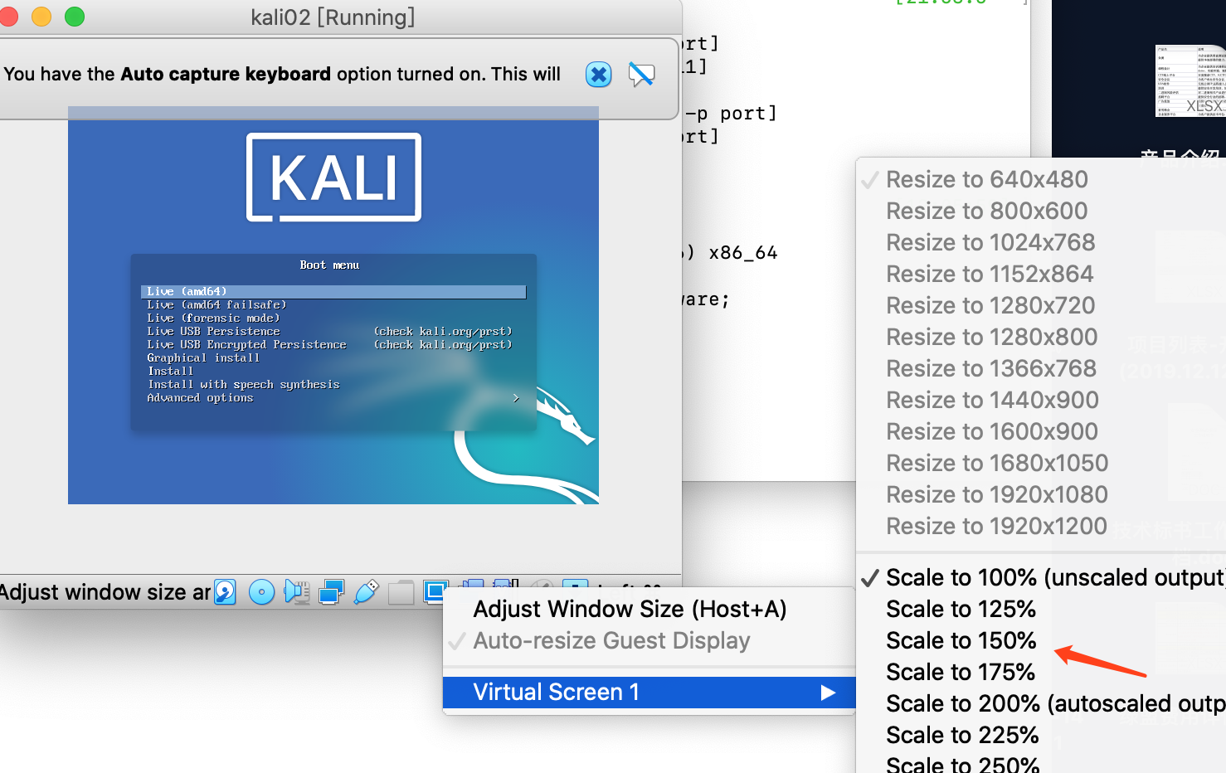The image size is (1226, 773).
Task: Click the network adapters status icon
Action: (331, 591)
